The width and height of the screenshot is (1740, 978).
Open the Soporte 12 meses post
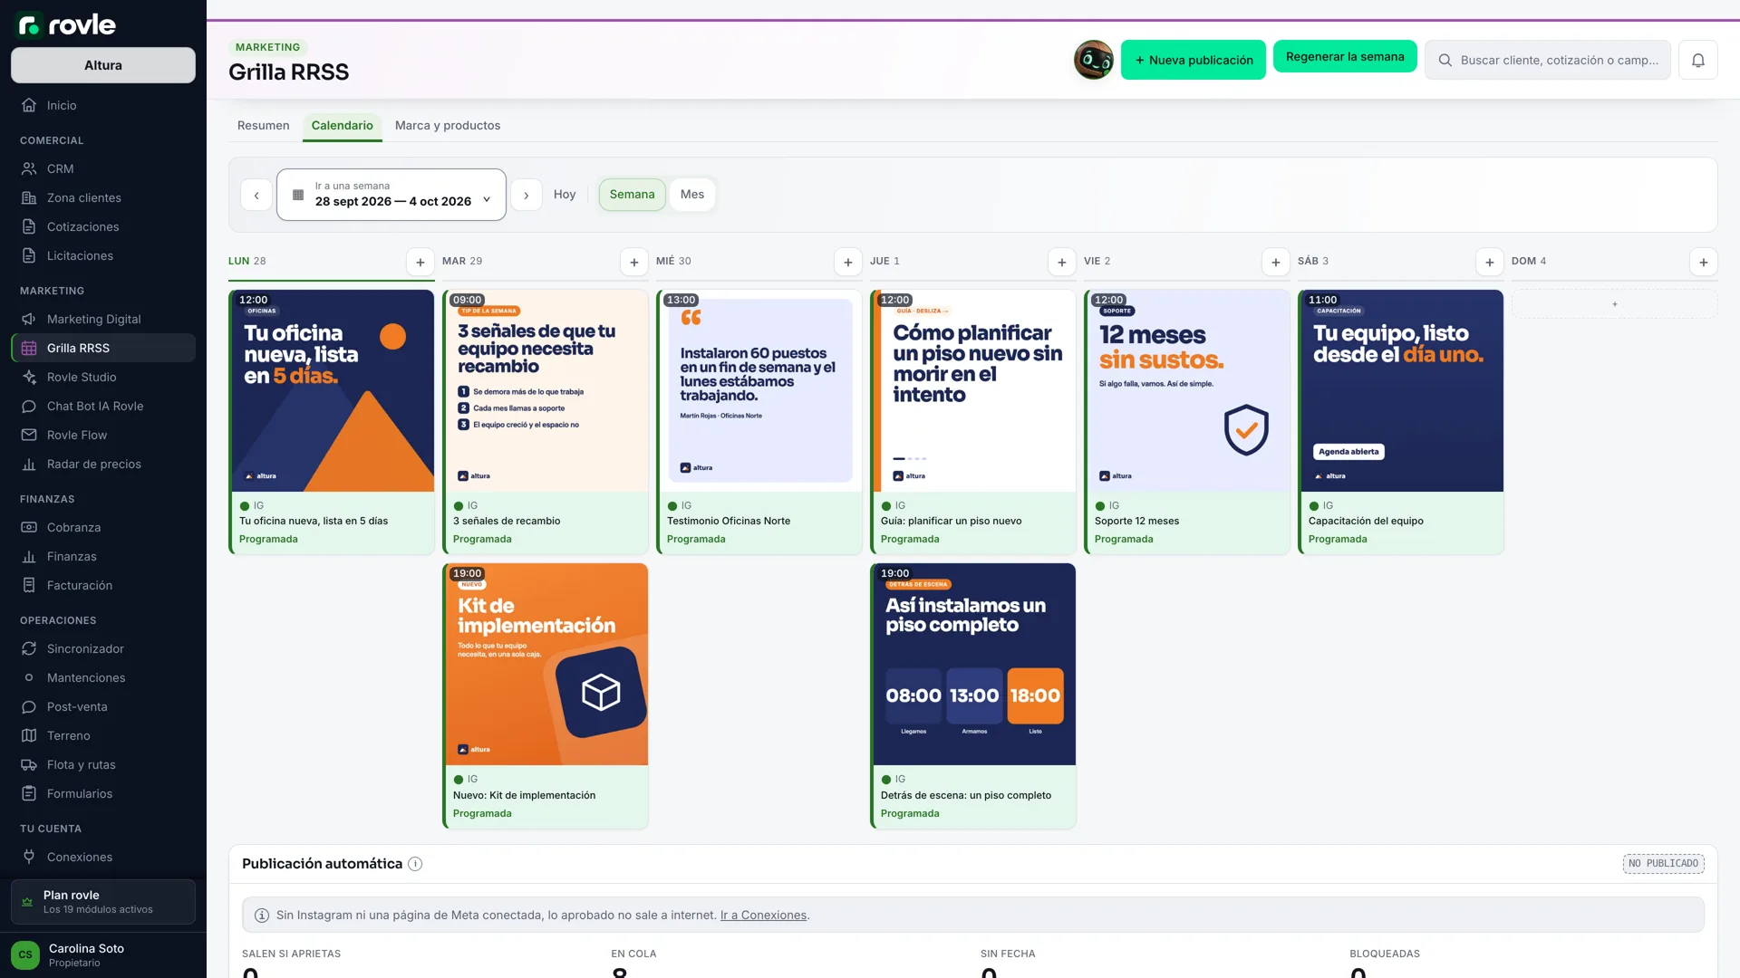(1187, 422)
